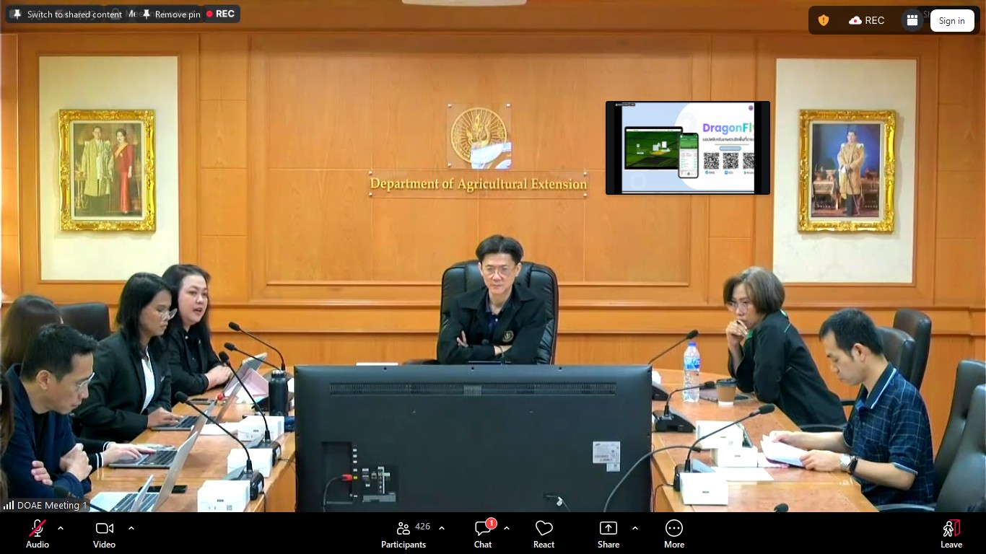This screenshot has height=554, width=986.
Task: Switch to shared content
Action: [x=68, y=14]
